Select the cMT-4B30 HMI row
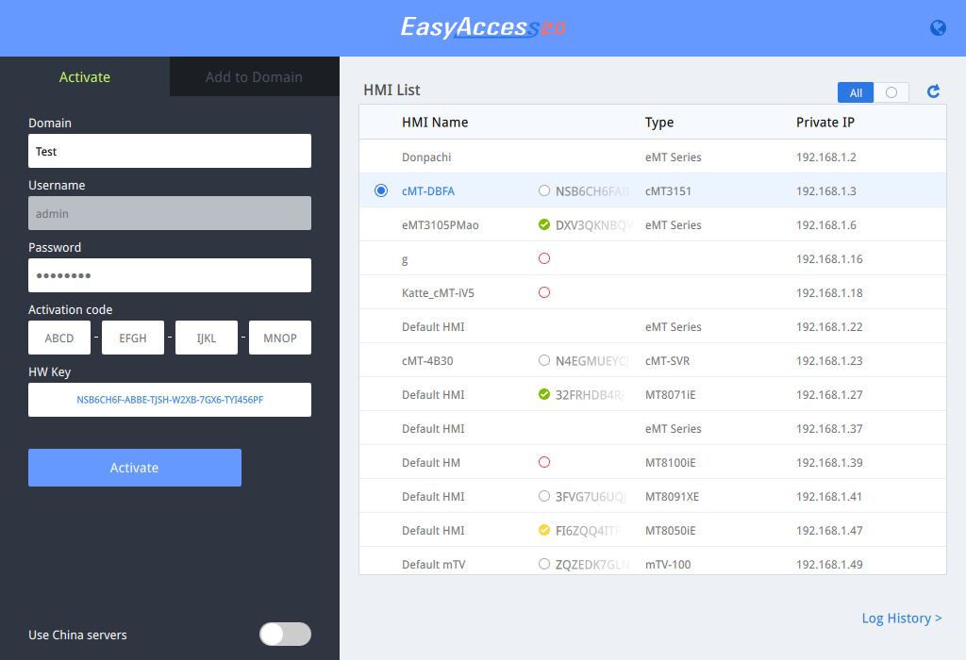The height and width of the screenshot is (660, 966). click(653, 360)
